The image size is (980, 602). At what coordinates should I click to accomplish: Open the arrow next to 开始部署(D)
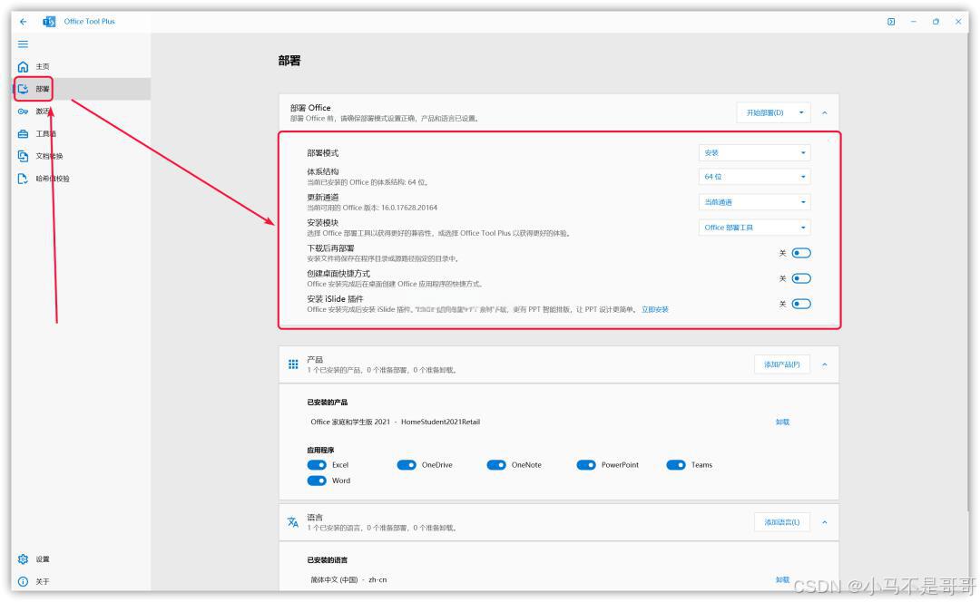point(802,113)
